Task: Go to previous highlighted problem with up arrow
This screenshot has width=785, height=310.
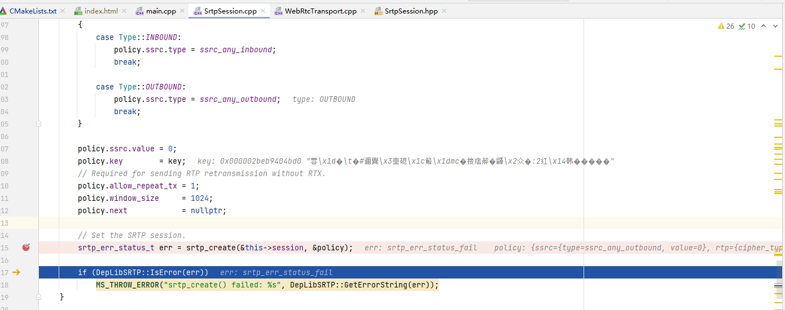Action: click(764, 26)
